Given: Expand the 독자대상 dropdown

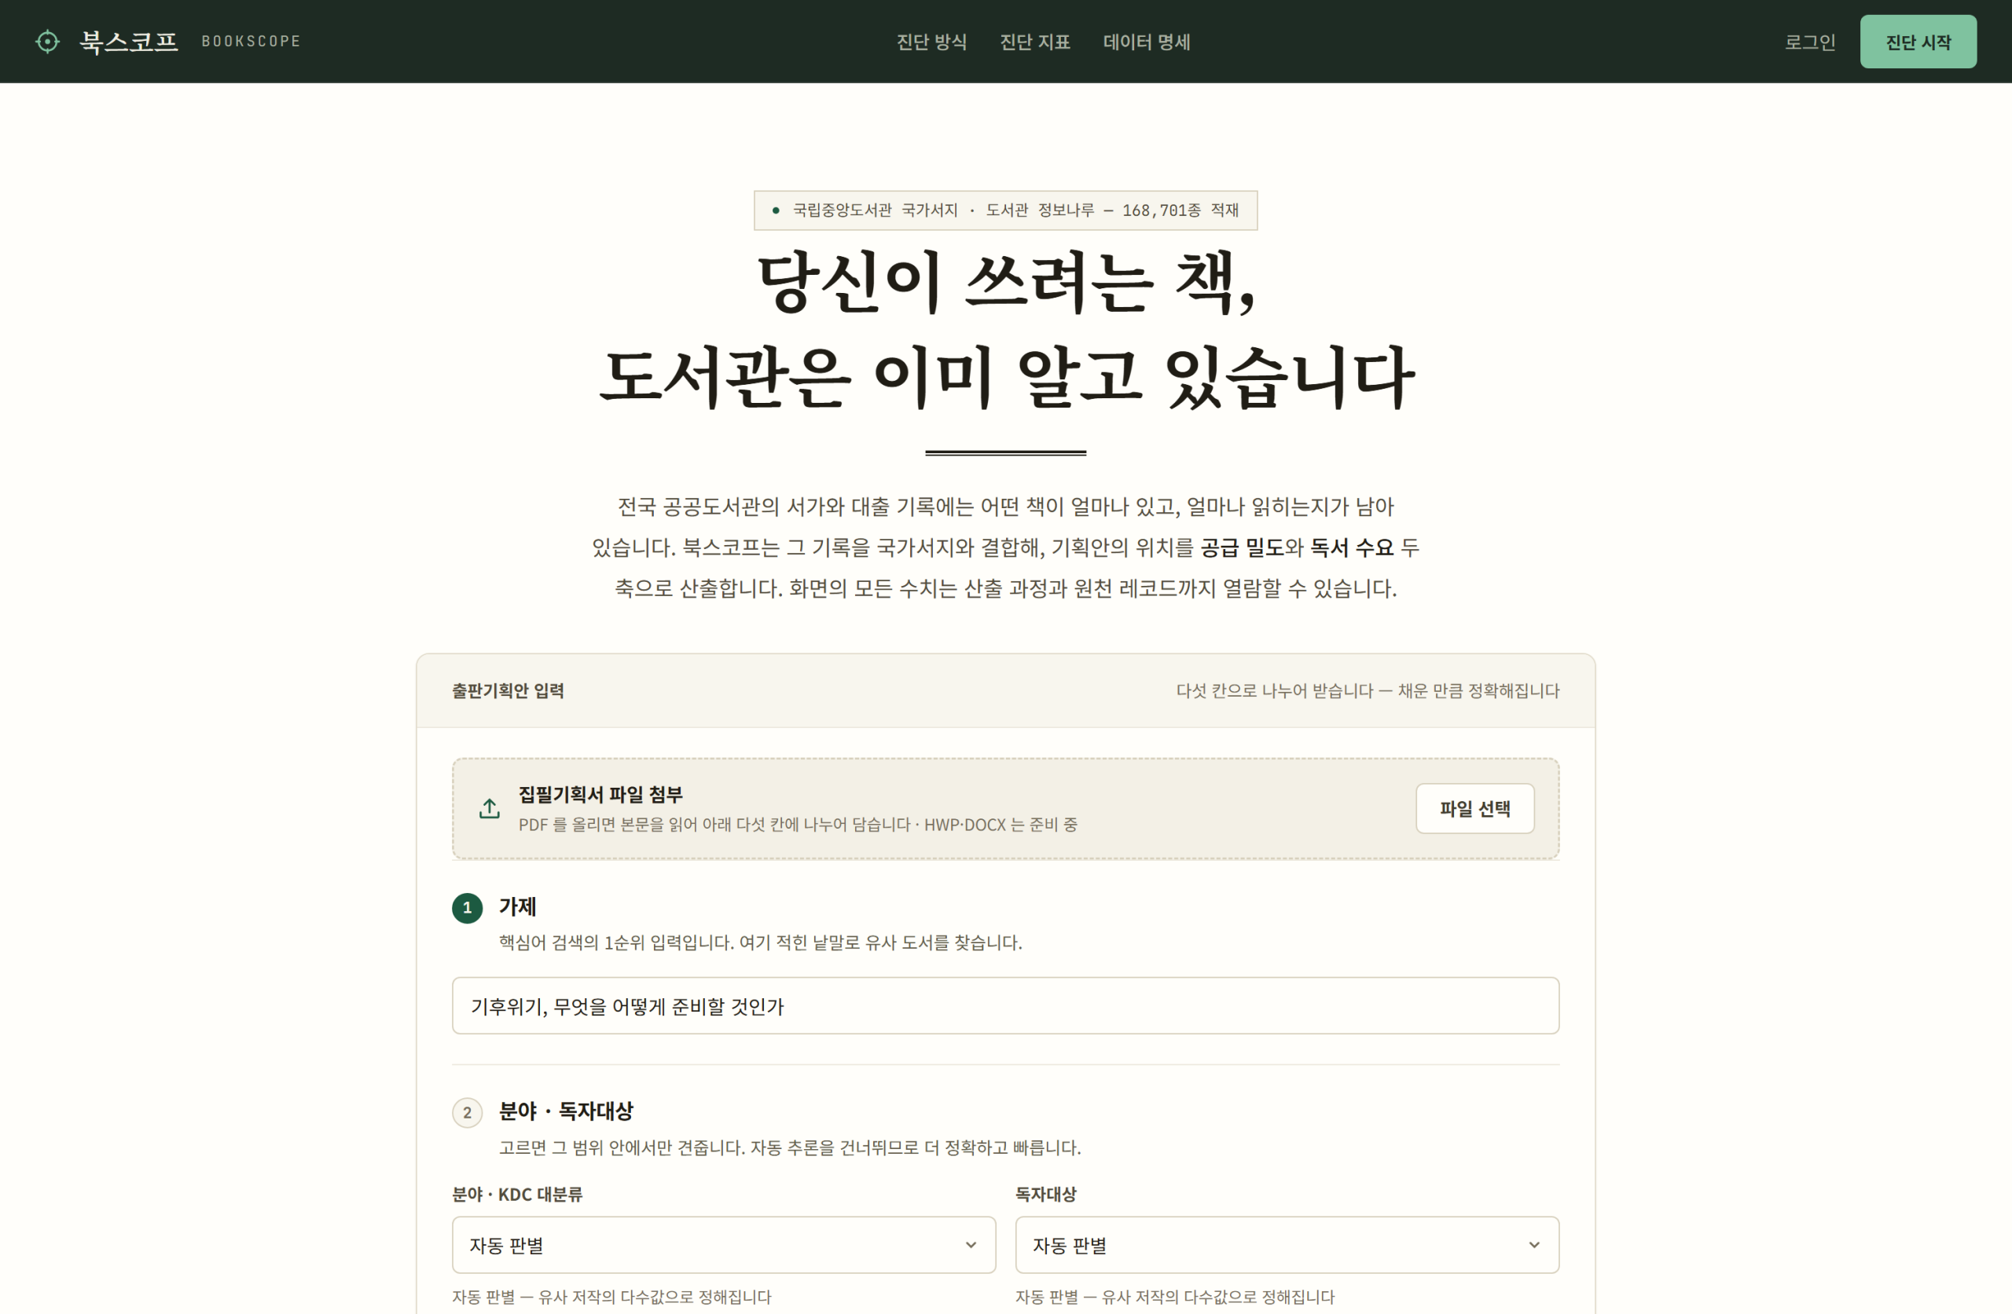Looking at the screenshot, I should (x=1287, y=1245).
